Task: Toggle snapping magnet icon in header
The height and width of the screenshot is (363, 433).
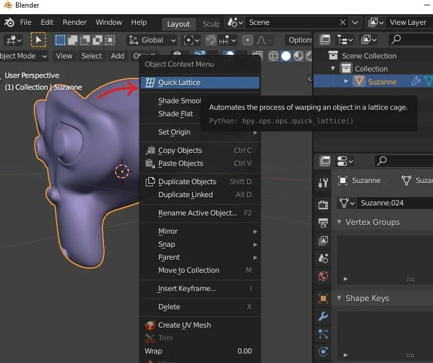Action: [211, 40]
